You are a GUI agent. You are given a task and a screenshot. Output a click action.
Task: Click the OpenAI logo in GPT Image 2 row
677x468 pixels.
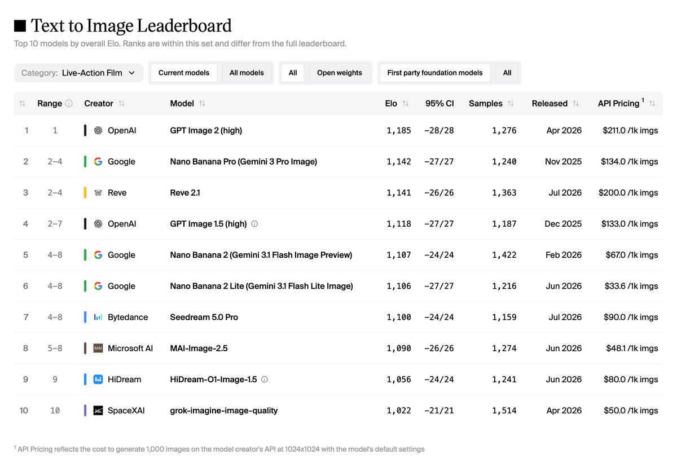tap(98, 130)
